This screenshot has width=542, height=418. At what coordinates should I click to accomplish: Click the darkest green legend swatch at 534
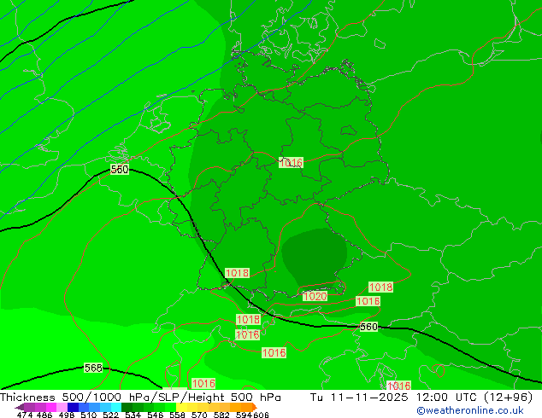pyautogui.click(x=127, y=407)
